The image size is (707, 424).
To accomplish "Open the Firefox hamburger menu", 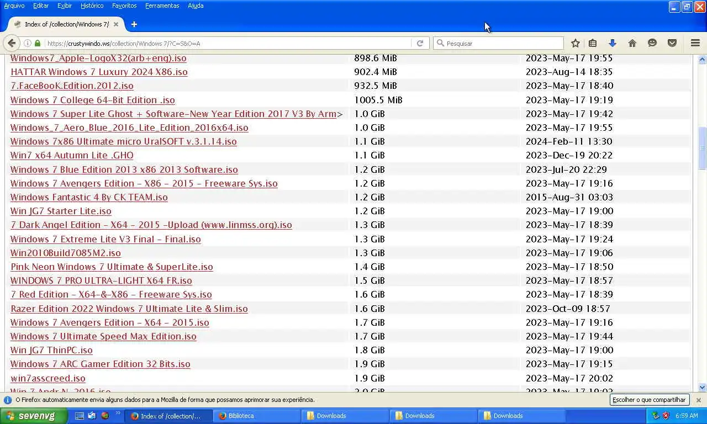I will (695, 43).
